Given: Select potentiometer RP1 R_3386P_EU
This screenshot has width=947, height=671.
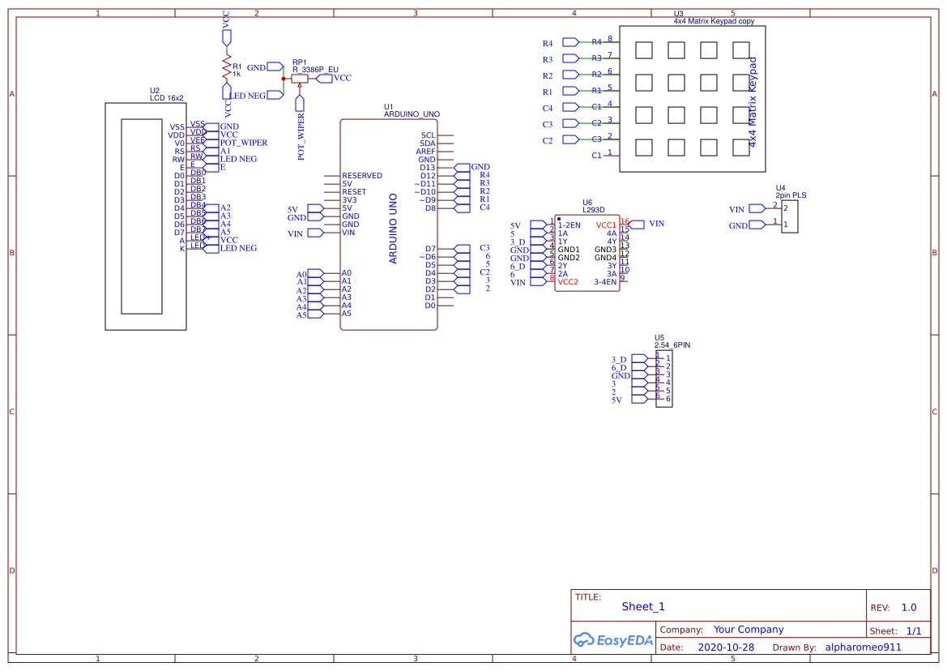Looking at the screenshot, I should pyautogui.click(x=301, y=77).
